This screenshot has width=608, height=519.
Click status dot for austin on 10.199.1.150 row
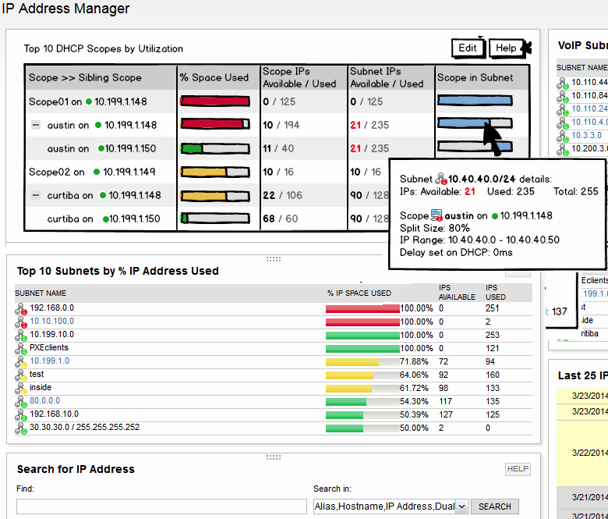[x=101, y=148]
